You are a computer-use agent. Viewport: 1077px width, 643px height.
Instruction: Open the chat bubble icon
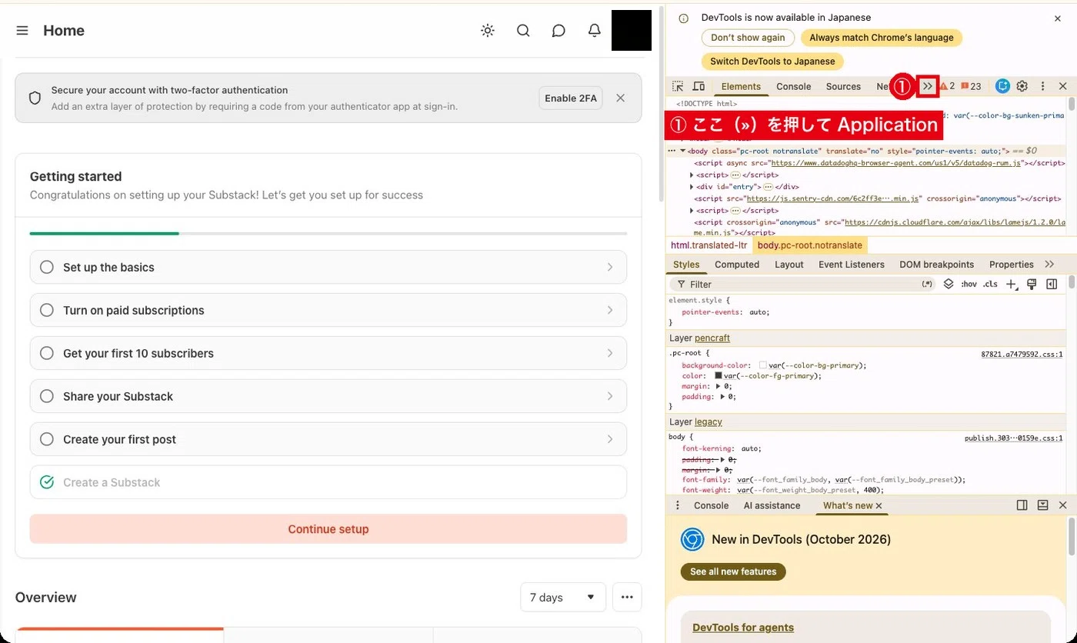(559, 31)
